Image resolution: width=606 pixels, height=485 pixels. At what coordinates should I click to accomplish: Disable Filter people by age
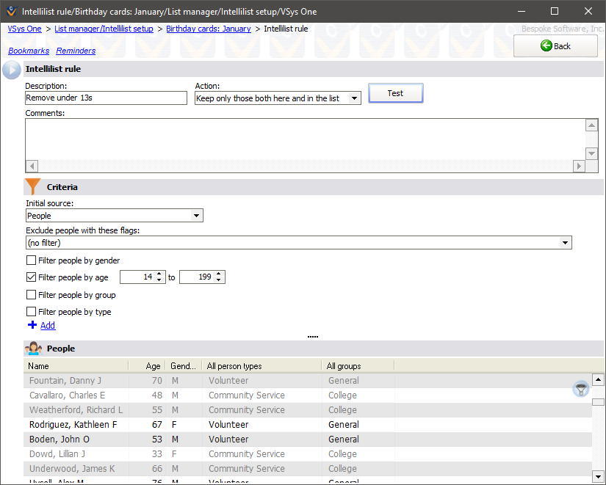[32, 277]
